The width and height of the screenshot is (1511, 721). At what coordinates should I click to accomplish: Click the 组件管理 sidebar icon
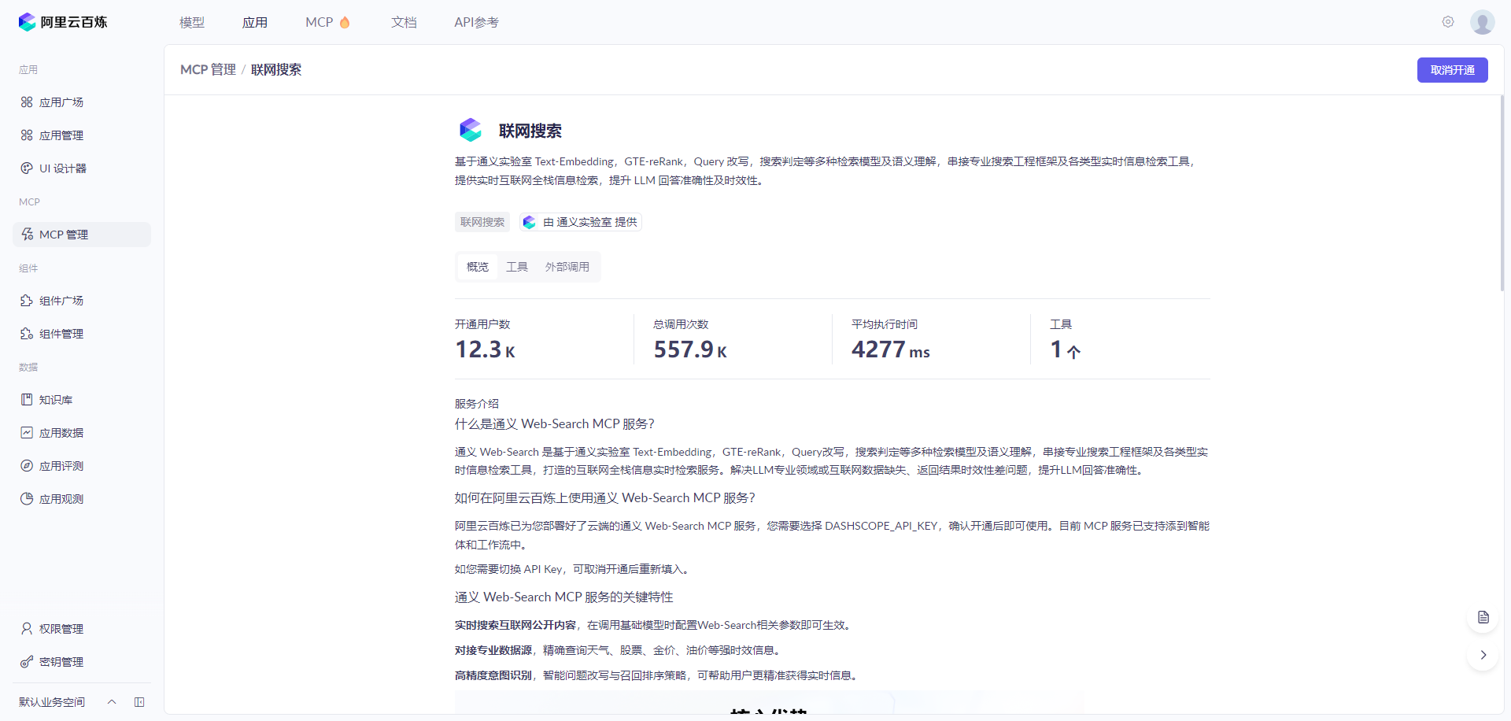tap(27, 334)
